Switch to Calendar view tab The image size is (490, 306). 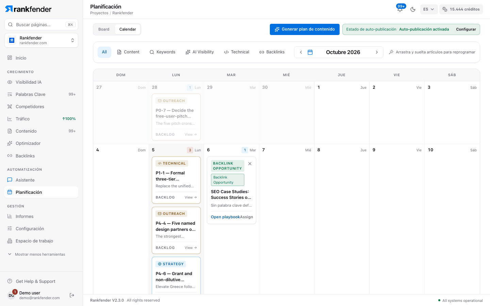128,29
